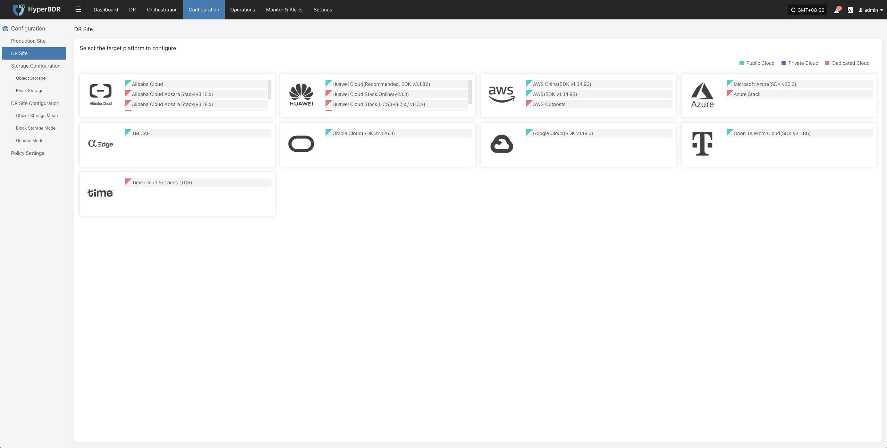Expand Storage Configuration in sidebar
This screenshot has width=887, height=448.
(x=34, y=66)
